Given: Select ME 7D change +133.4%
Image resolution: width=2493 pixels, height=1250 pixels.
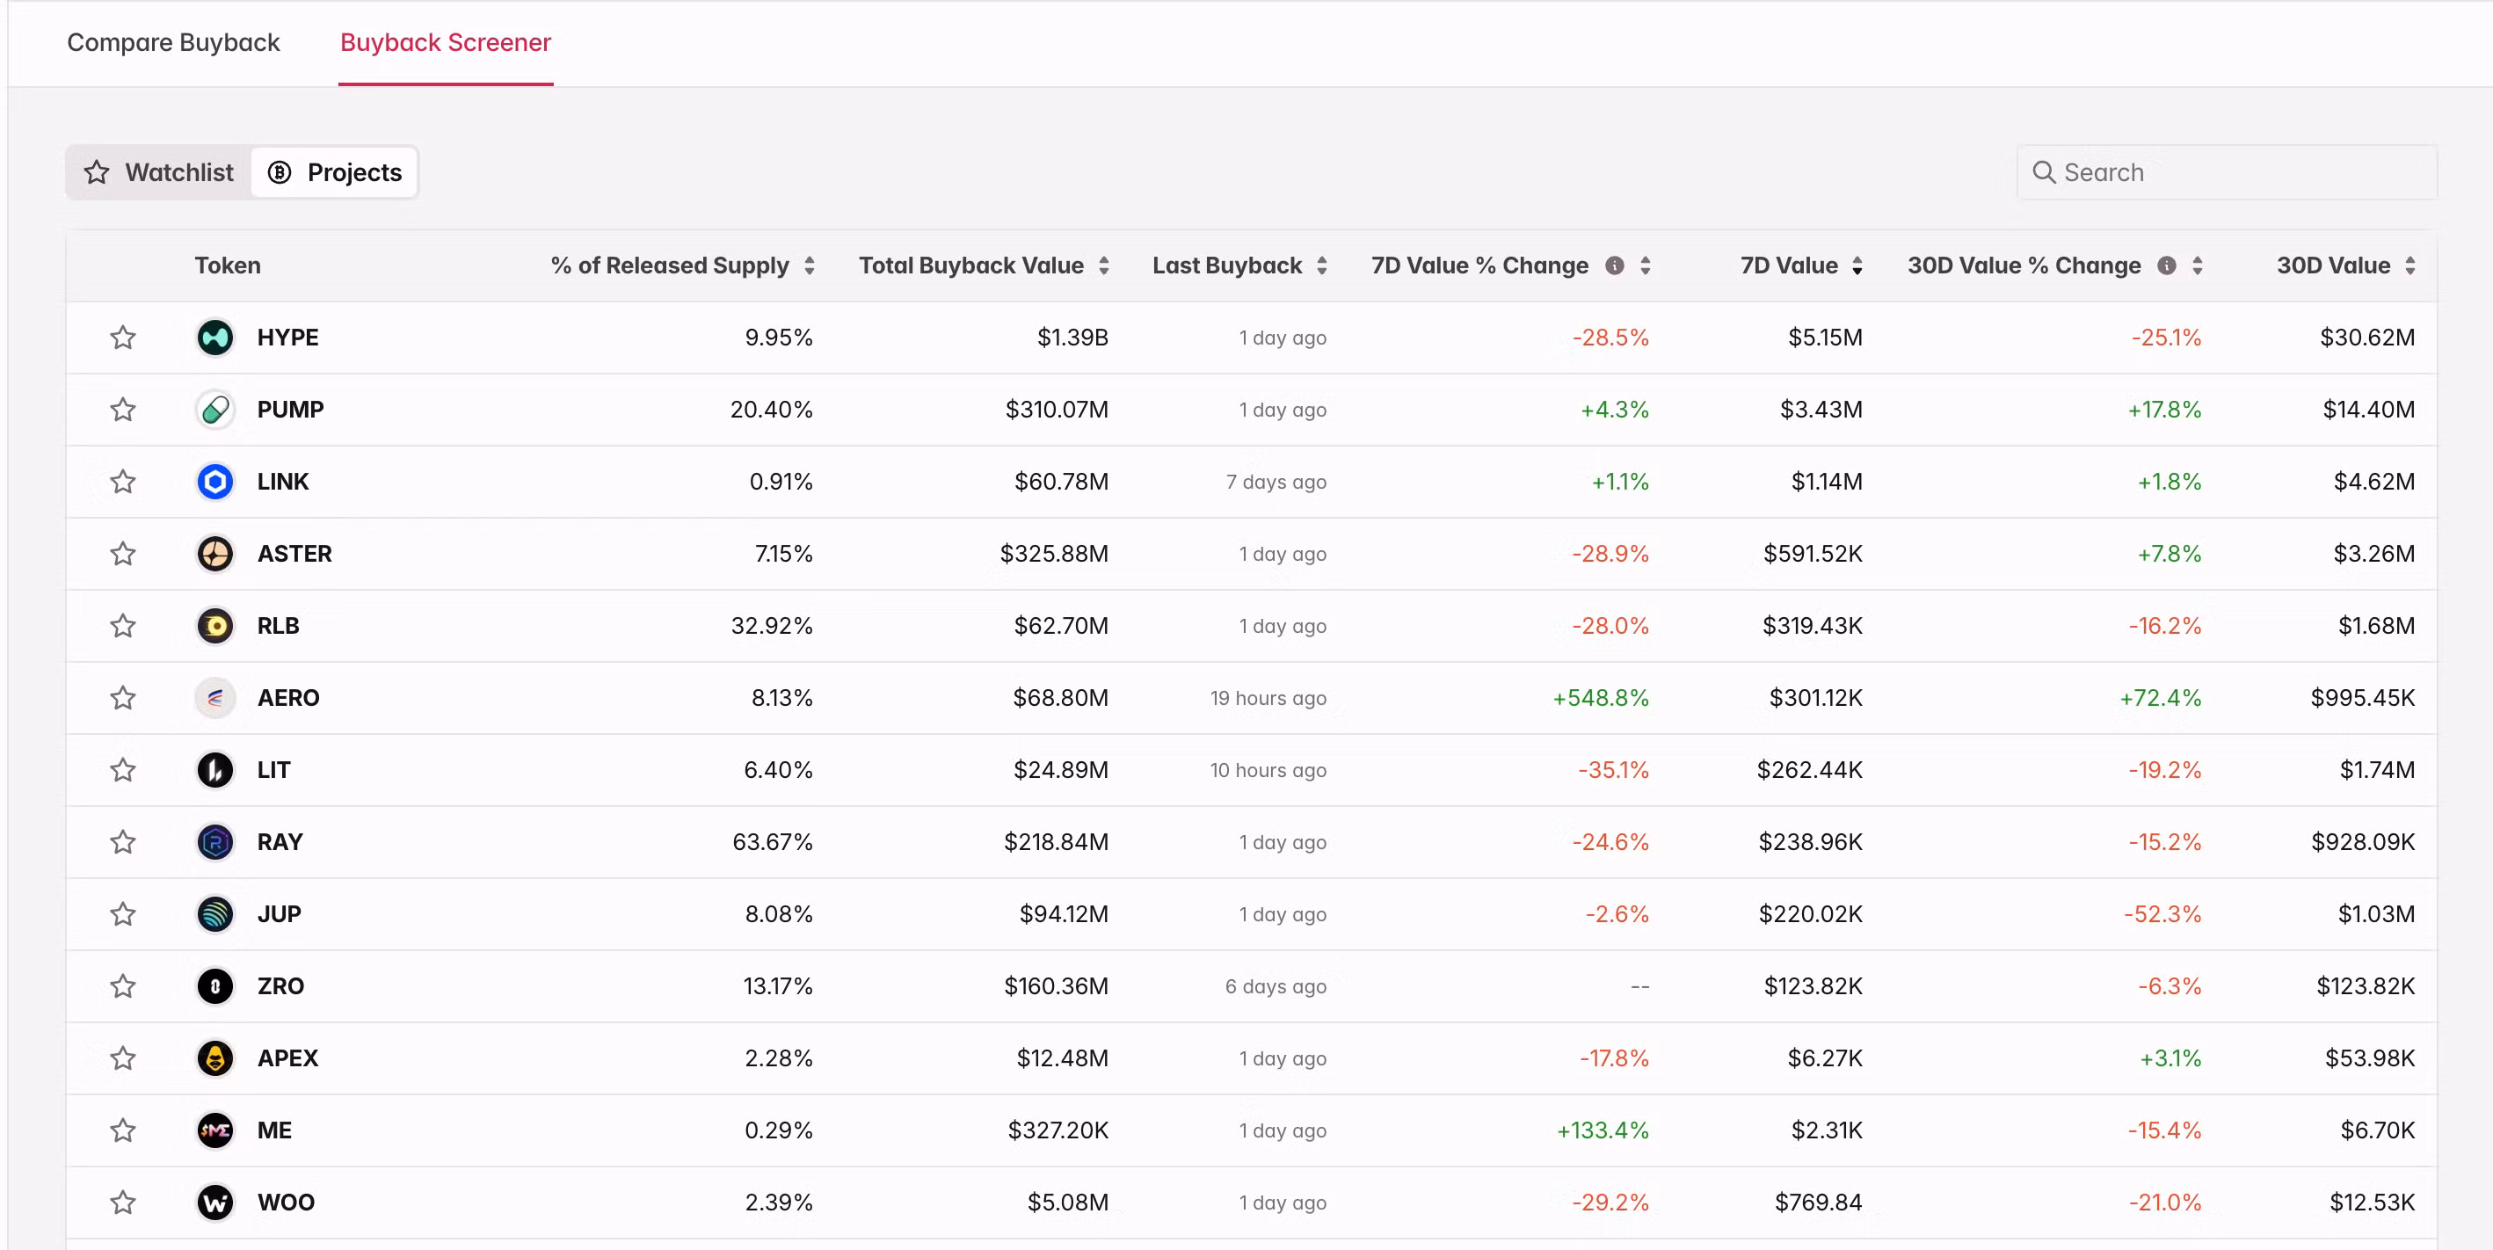Looking at the screenshot, I should (1603, 1130).
